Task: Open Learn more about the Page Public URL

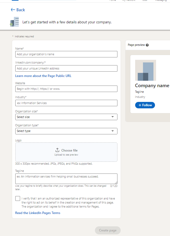Action: 43,76
